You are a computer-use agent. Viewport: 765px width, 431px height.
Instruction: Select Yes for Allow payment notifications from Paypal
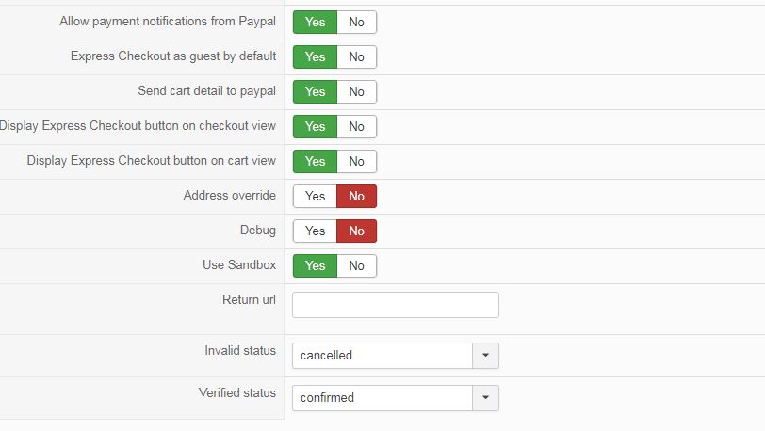click(x=315, y=22)
